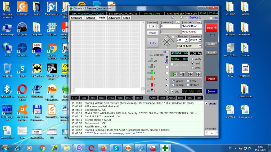271x152 pixels.
Task: Click the up arrow on navigation diamond
Action: point(167,38)
